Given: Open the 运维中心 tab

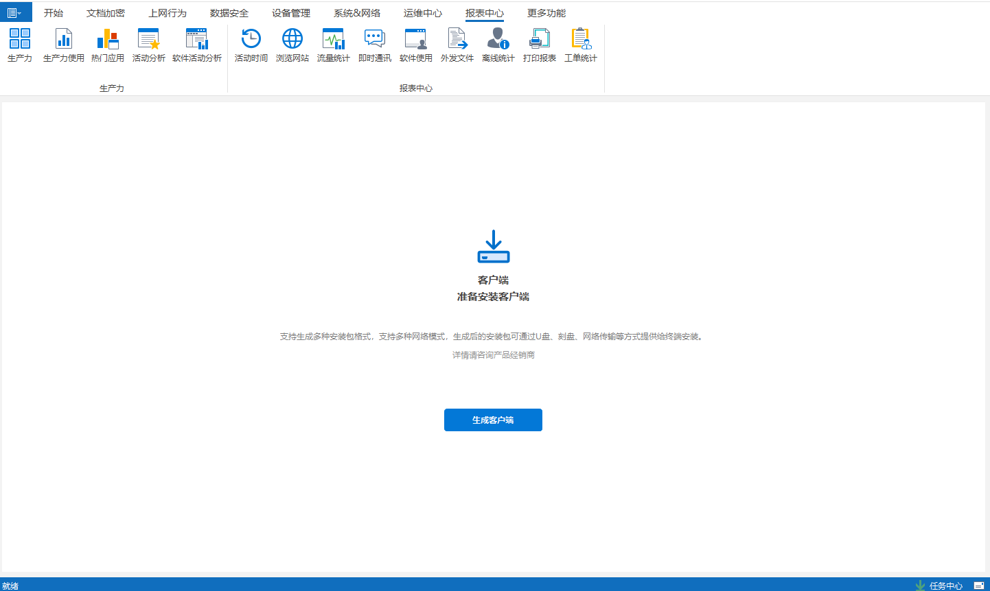Looking at the screenshot, I should point(423,13).
